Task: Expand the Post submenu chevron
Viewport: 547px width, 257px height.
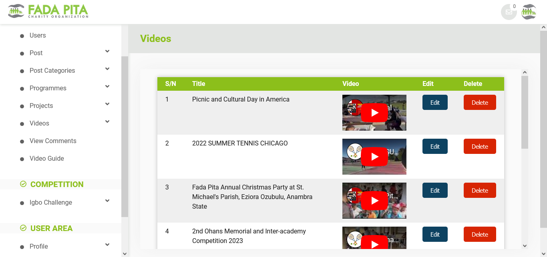Action: point(107,52)
